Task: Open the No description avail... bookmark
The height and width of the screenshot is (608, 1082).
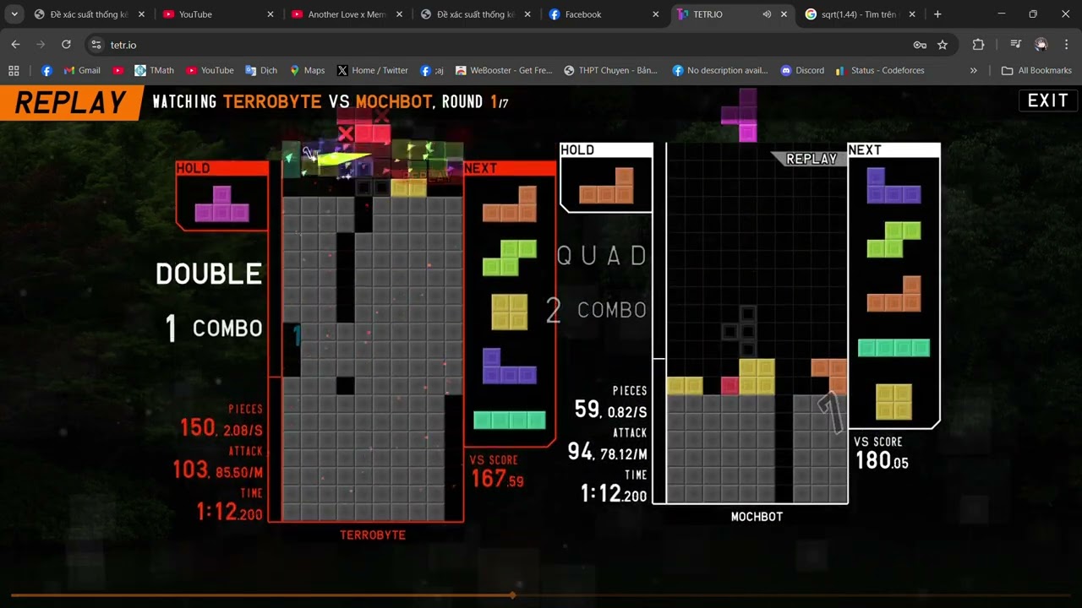Action: 720,71
